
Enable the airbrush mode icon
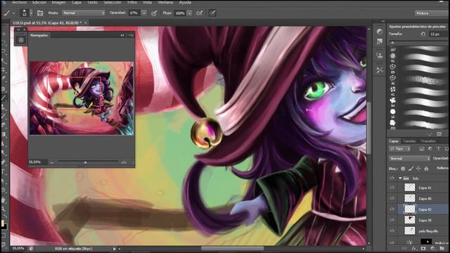200,13
